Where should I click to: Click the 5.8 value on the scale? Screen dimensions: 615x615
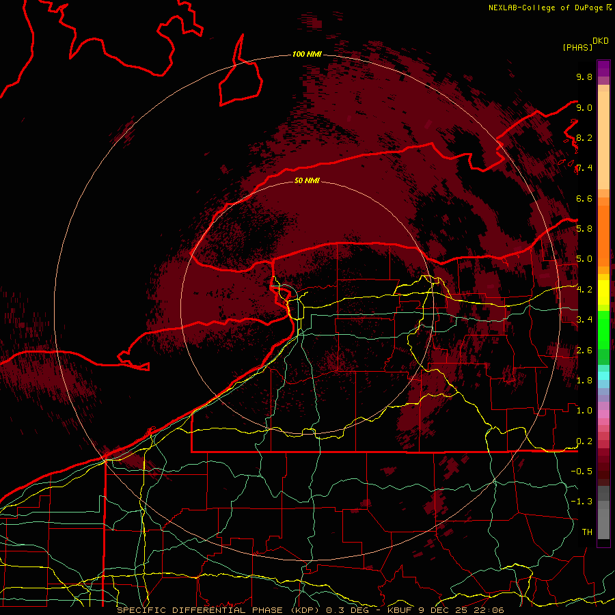point(584,229)
